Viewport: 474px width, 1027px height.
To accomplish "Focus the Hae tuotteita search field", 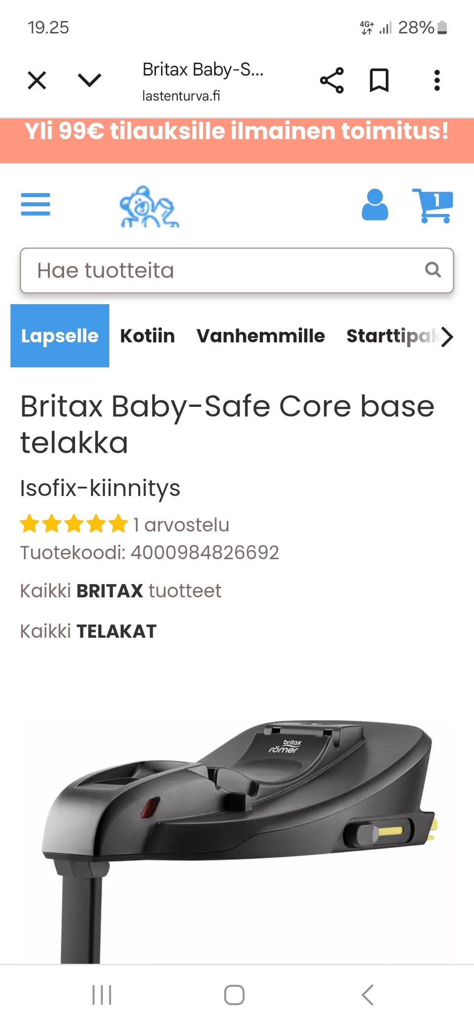I will [x=237, y=271].
